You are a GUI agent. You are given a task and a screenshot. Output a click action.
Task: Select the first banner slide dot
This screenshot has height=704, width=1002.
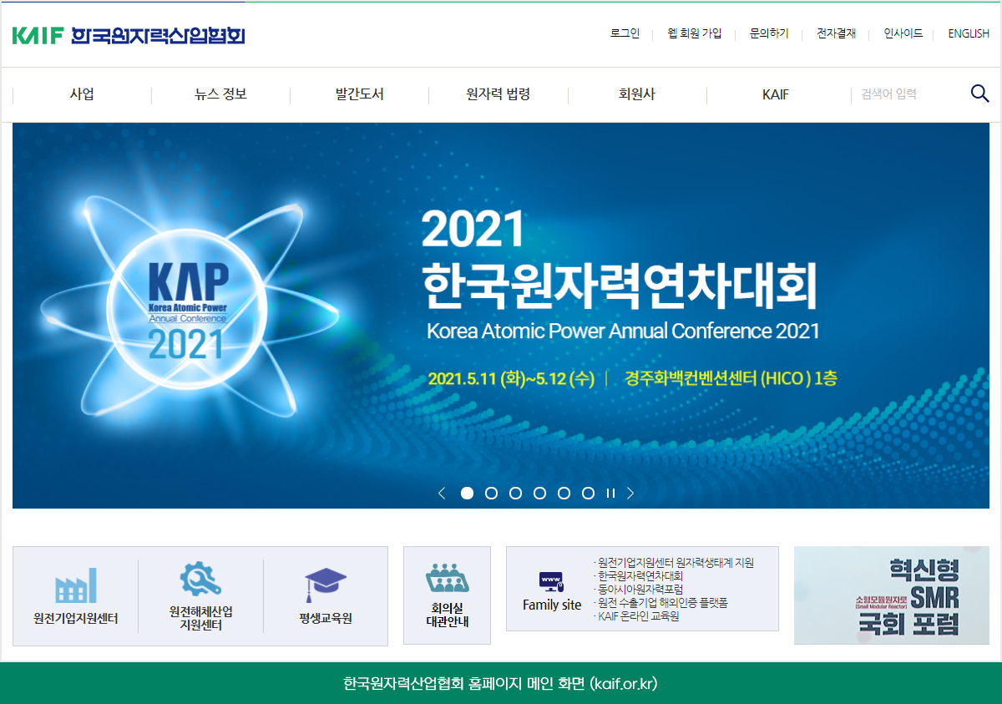tap(467, 494)
